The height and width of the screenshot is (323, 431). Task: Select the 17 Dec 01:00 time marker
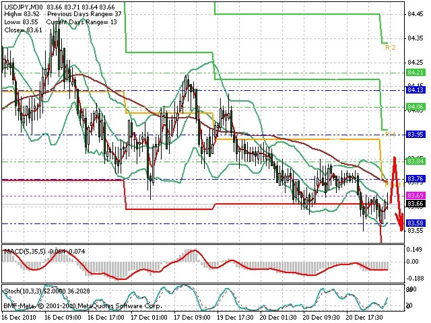pyautogui.click(x=149, y=318)
